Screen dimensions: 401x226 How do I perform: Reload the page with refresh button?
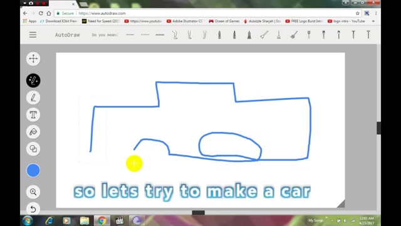coord(41,13)
